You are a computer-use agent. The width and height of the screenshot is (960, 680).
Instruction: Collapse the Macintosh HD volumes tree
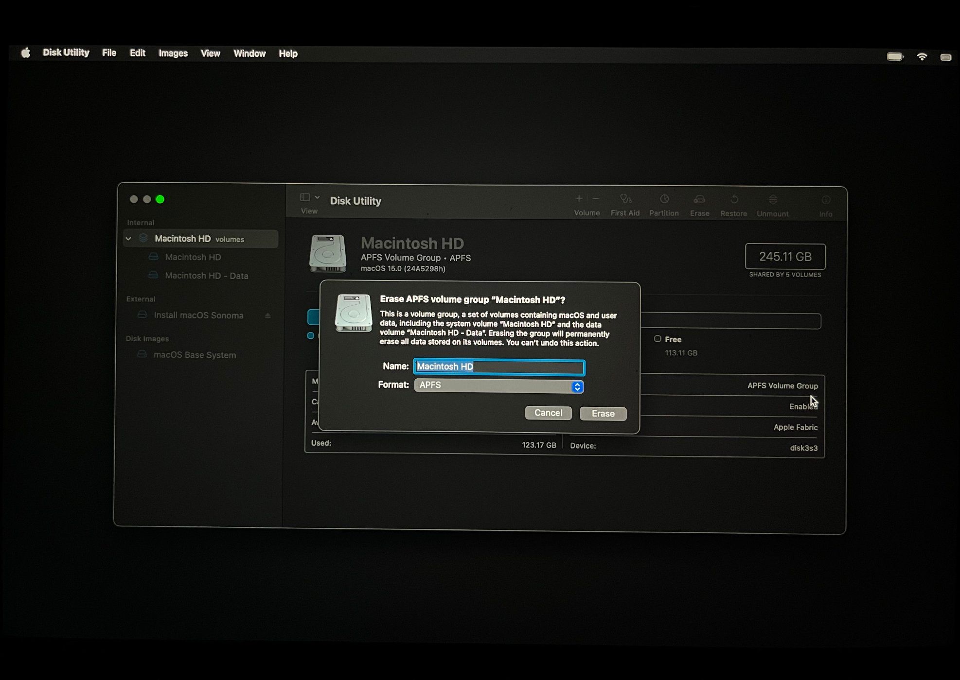(128, 239)
